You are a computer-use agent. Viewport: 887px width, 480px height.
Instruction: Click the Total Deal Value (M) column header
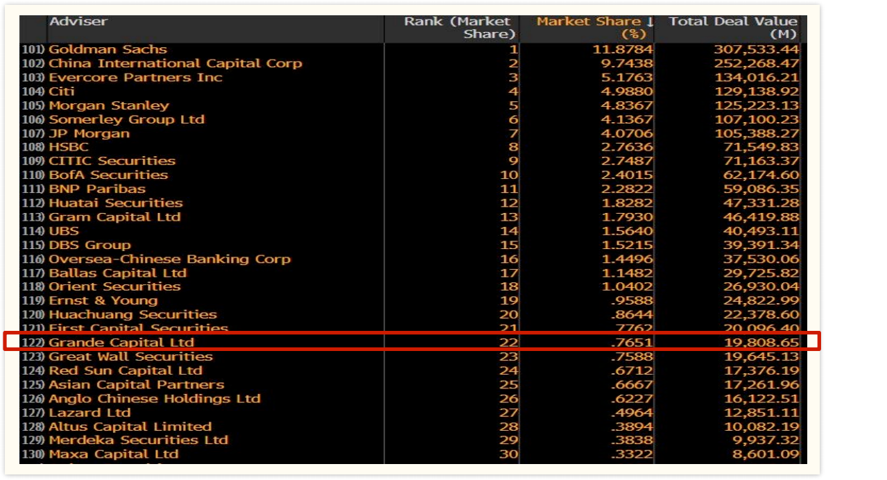[733, 28]
